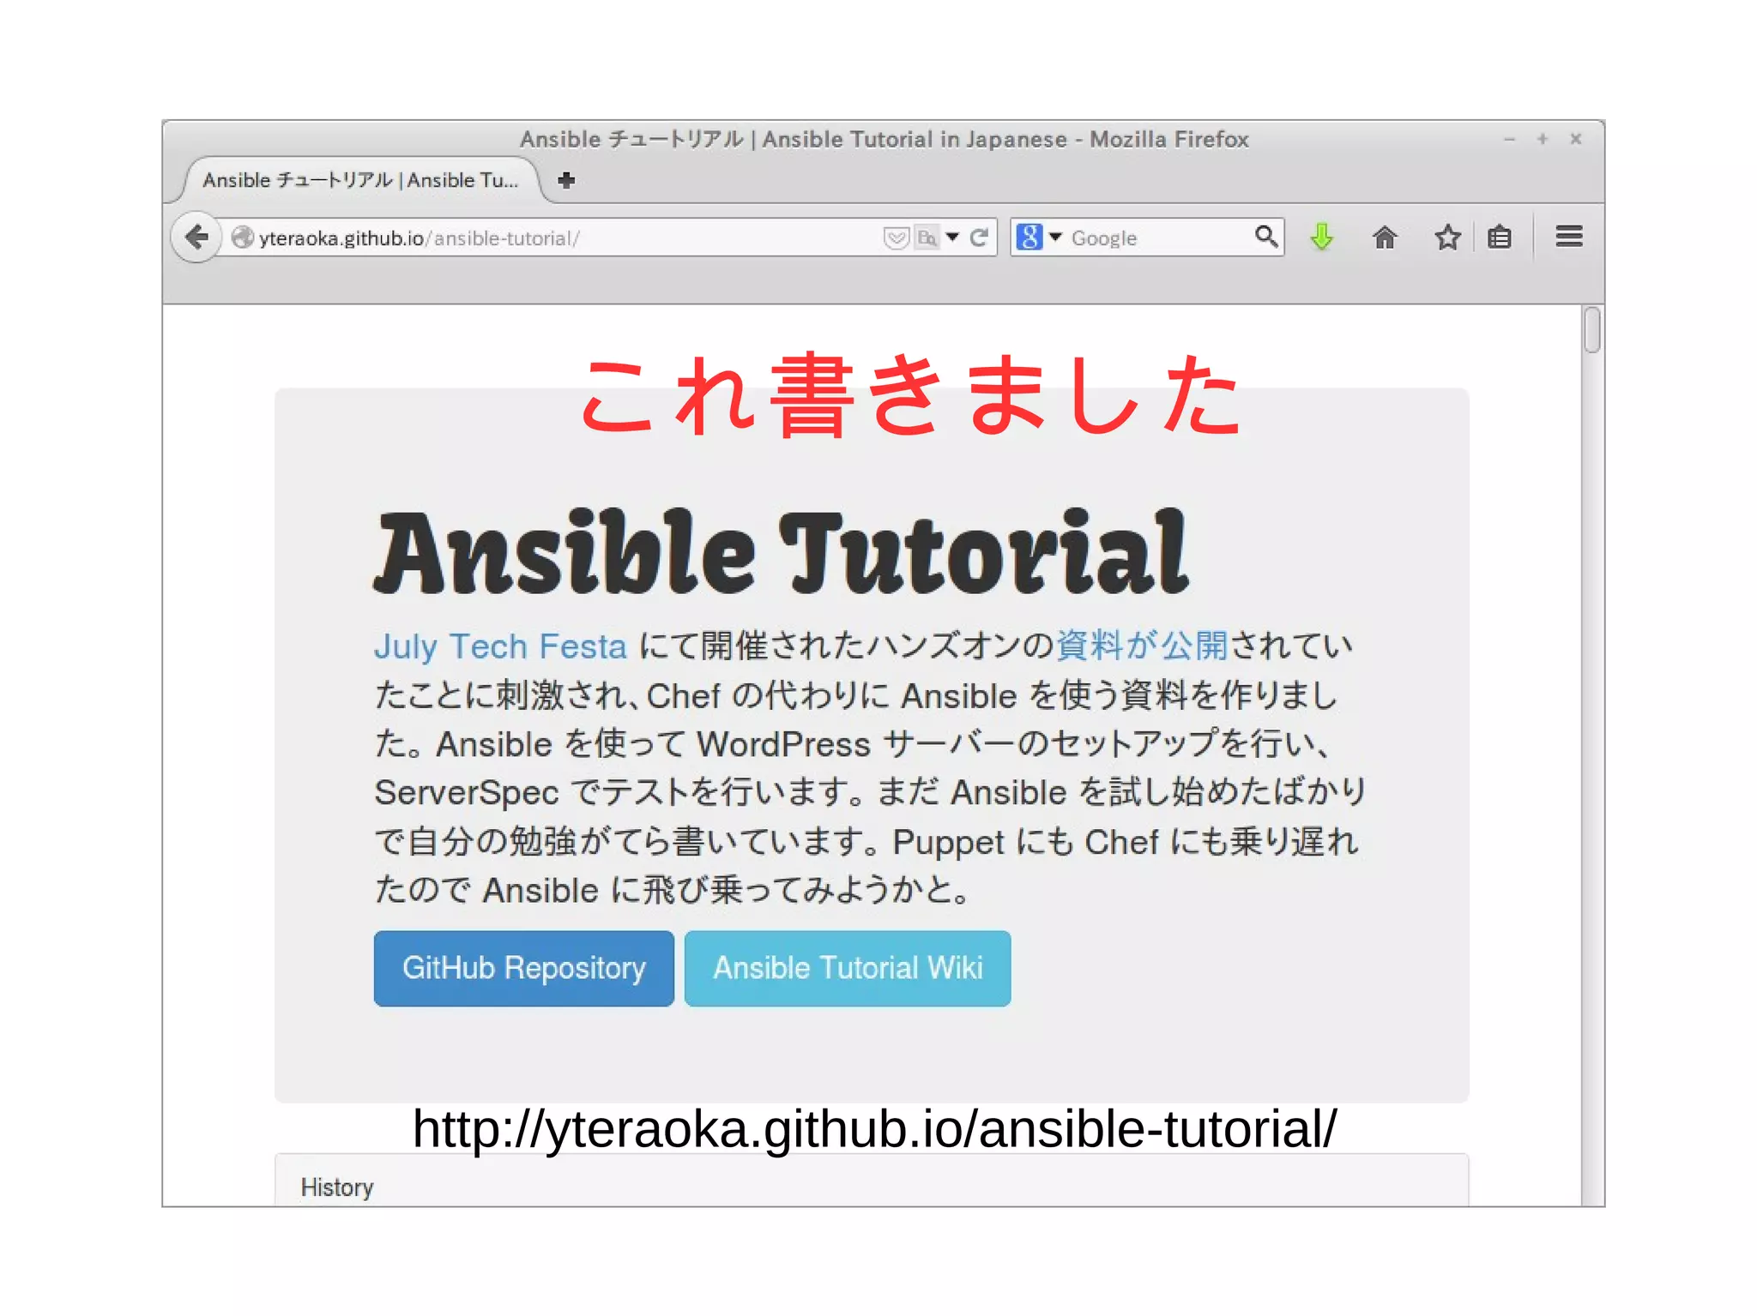Open Downloads with the green arrow icon
This screenshot has width=1757, height=1316.
tap(1322, 237)
